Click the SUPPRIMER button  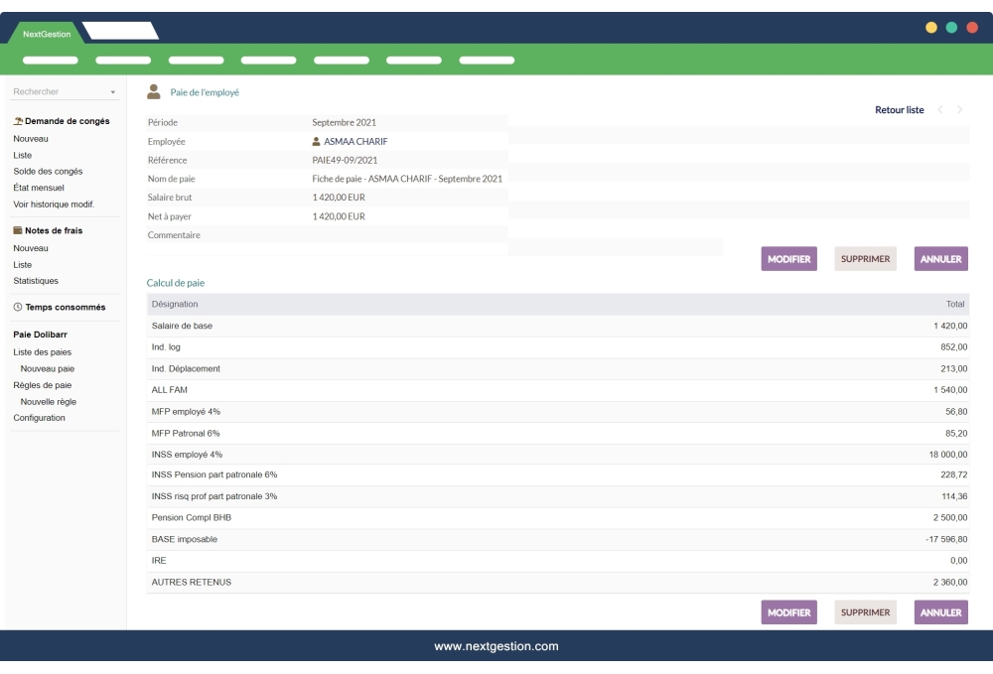(865, 258)
